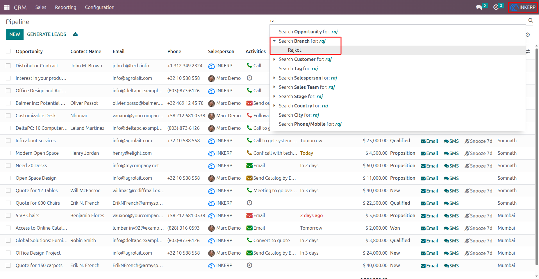
Task: Check the Need 20 Desks row checkbox
Action: 8,165
